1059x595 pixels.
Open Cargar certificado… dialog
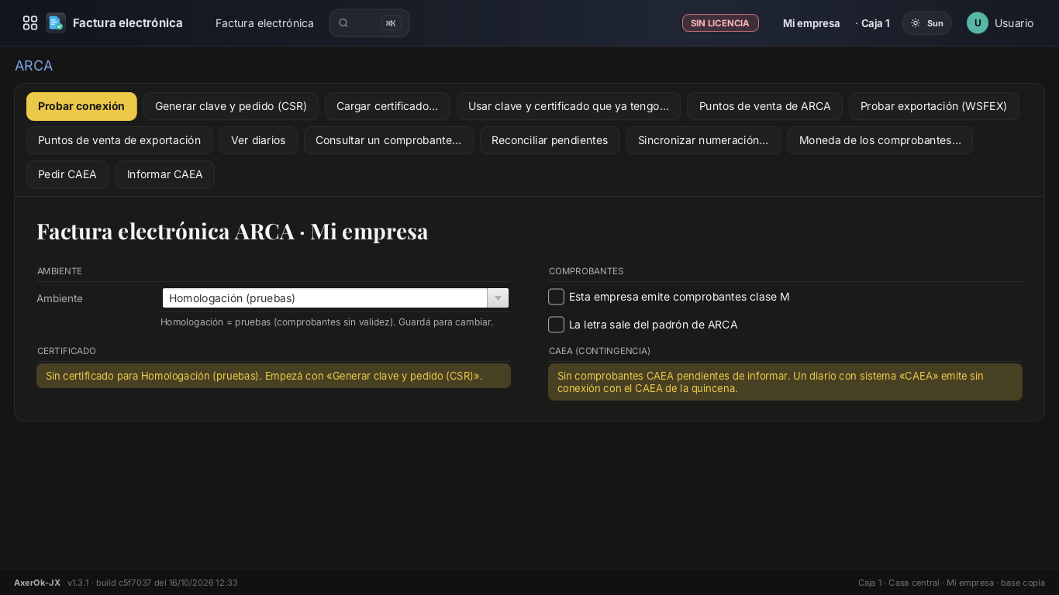pyautogui.click(x=388, y=106)
